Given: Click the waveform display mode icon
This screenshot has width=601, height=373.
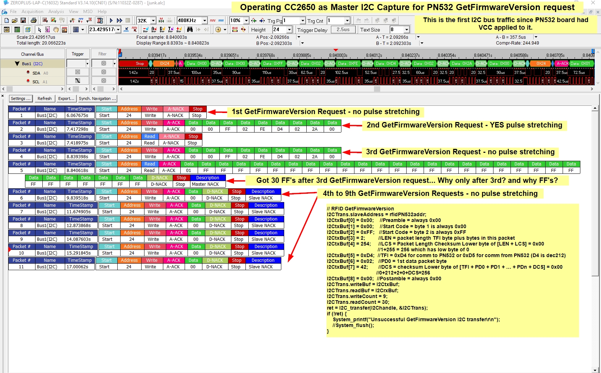Looking at the screenshot, I should click(x=7, y=30).
